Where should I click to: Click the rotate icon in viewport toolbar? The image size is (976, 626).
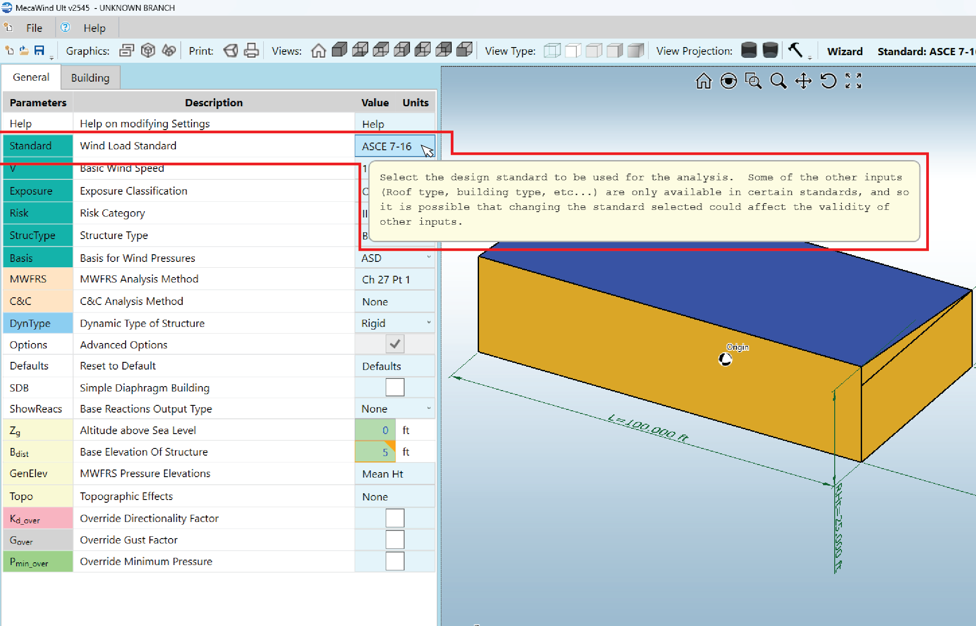[x=828, y=81]
